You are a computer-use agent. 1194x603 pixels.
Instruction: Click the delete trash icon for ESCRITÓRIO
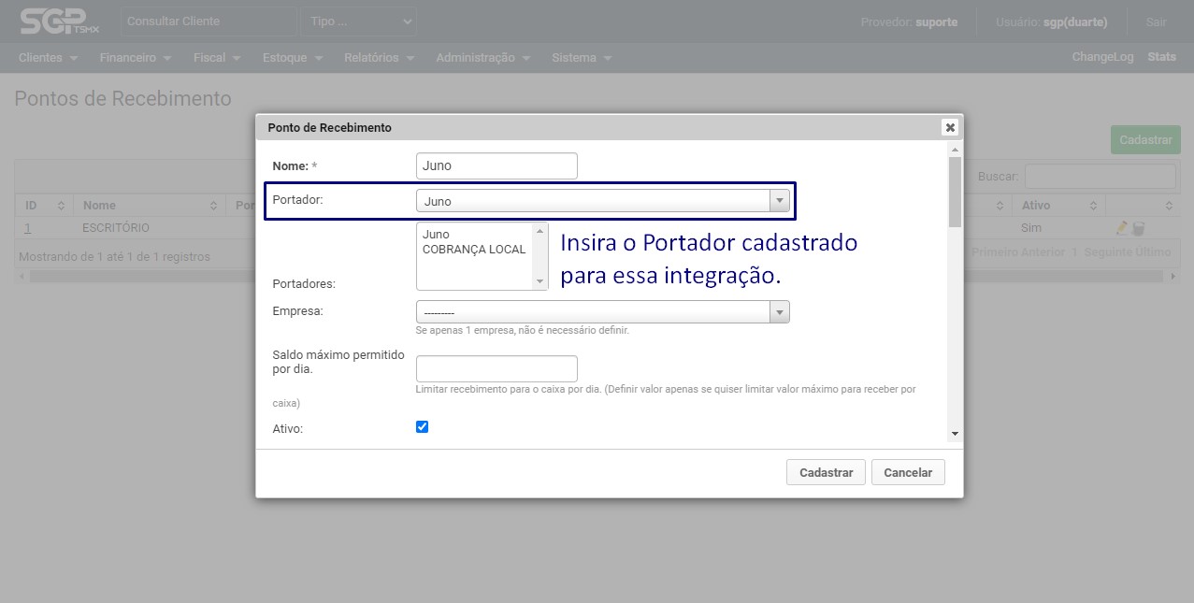(1138, 228)
